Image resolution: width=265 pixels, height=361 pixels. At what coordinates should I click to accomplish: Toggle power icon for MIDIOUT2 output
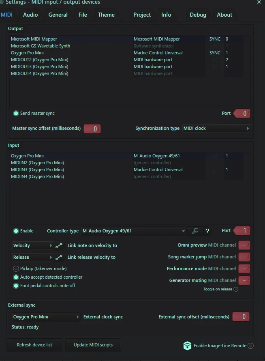coord(215,60)
